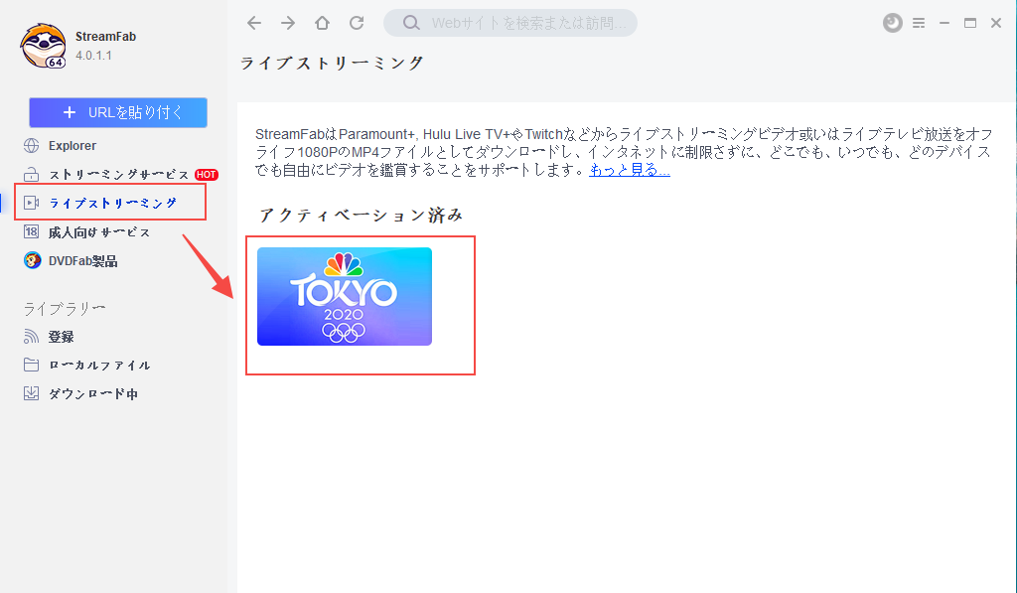Go forward with the right arrow
The height and width of the screenshot is (593, 1017).
pyautogui.click(x=288, y=23)
